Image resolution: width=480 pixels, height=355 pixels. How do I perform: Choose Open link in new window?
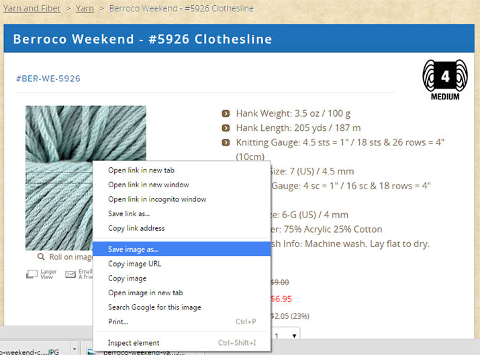(182, 185)
